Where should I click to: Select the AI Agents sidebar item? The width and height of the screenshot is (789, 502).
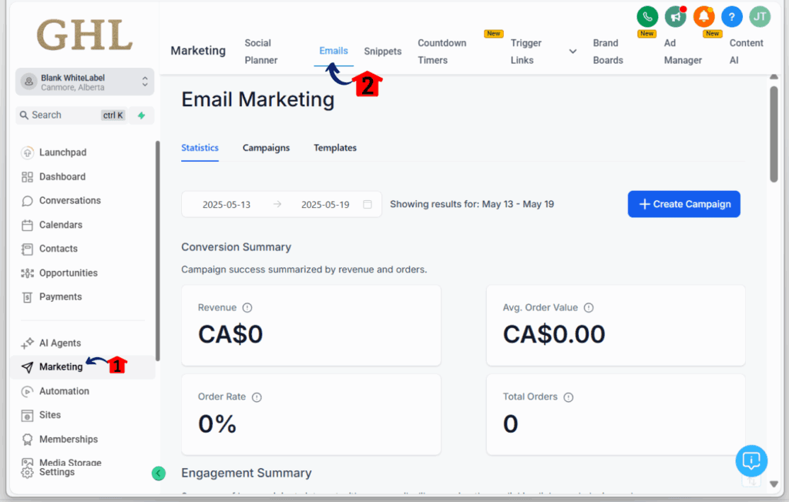(x=62, y=343)
